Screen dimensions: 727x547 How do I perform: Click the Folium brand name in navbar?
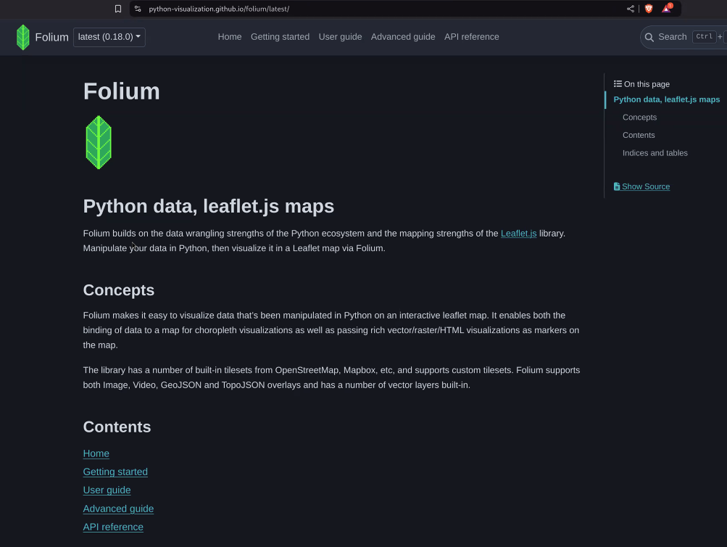pyautogui.click(x=52, y=37)
